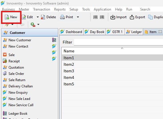Open the Reports menu
The height and width of the screenshot is (119, 163).
point(60,9)
